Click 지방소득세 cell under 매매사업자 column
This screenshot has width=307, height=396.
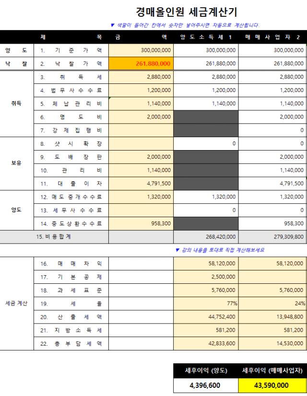[272, 330]
